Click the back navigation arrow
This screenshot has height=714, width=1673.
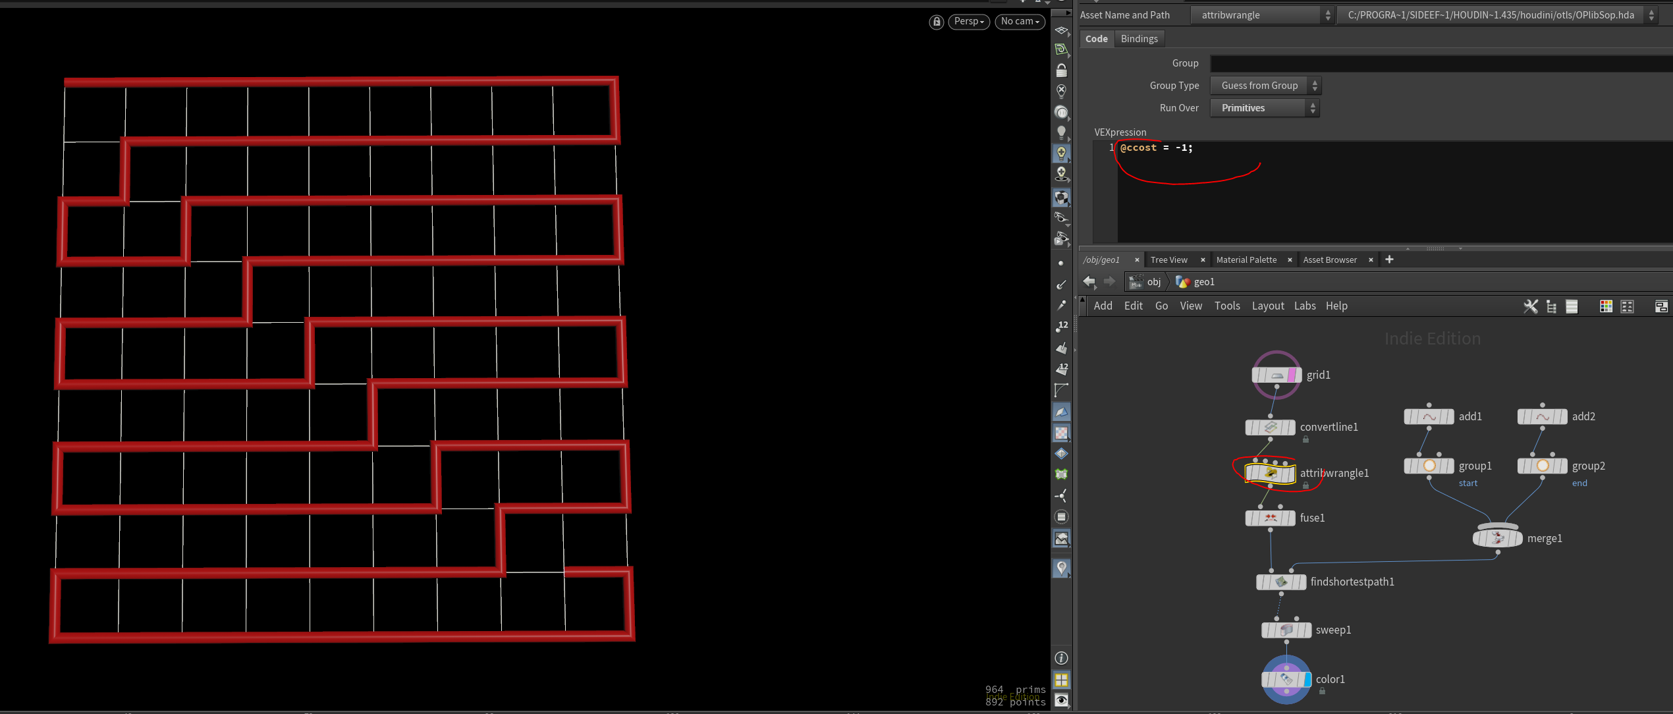(1089, 282)
